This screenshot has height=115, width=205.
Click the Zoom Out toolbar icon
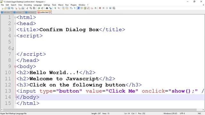pos(59,8)
